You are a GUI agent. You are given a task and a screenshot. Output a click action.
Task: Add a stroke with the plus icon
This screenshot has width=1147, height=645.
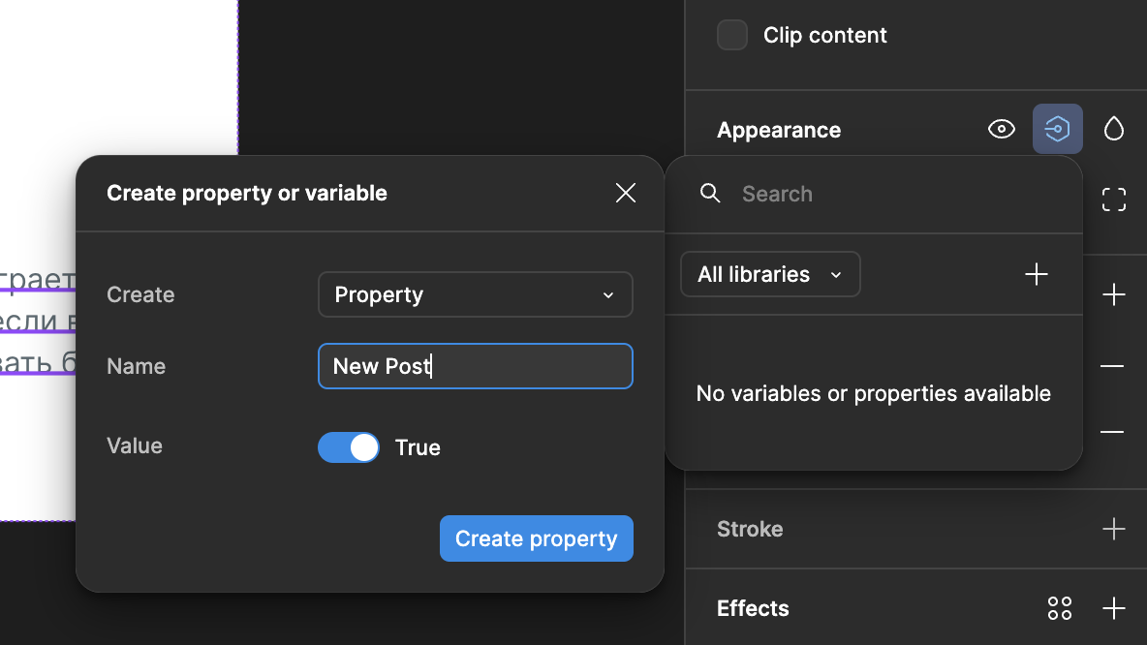click(1114, 529)
